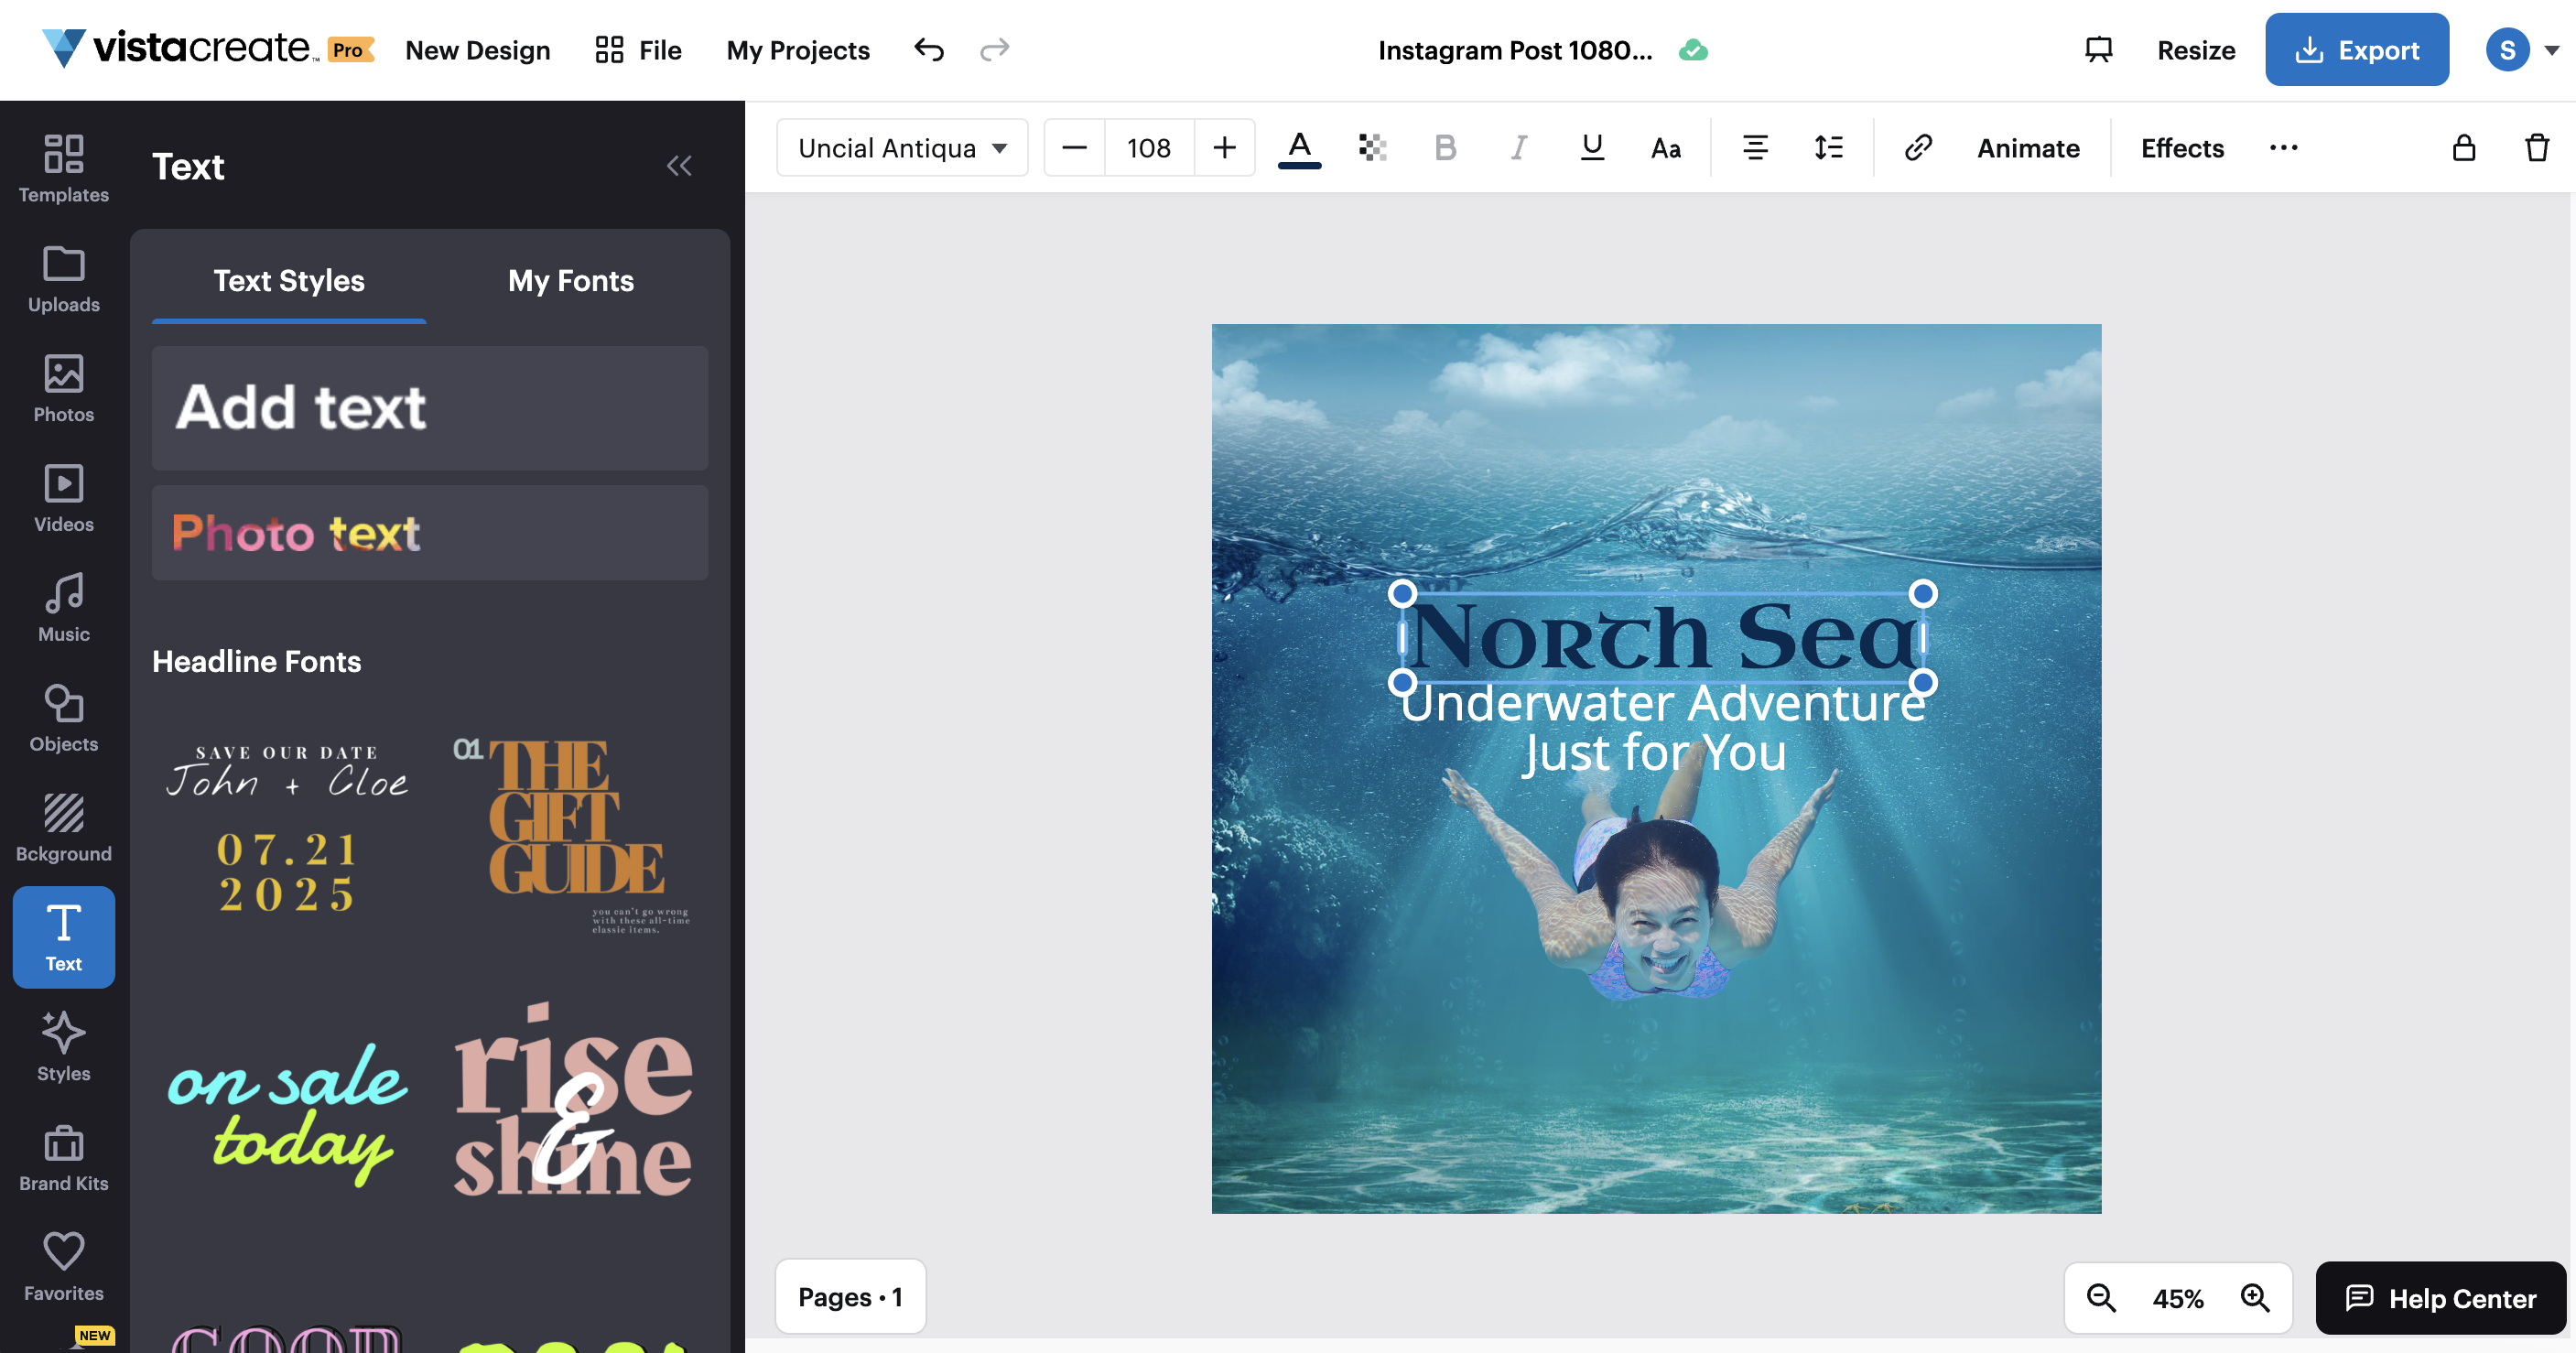
Task: Open the Music sidebar panel
Action: pyautogui.click(x=64, y=608)
